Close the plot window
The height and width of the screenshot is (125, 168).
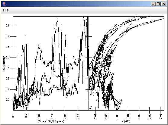pyautogui.click(x=163, y=4)
